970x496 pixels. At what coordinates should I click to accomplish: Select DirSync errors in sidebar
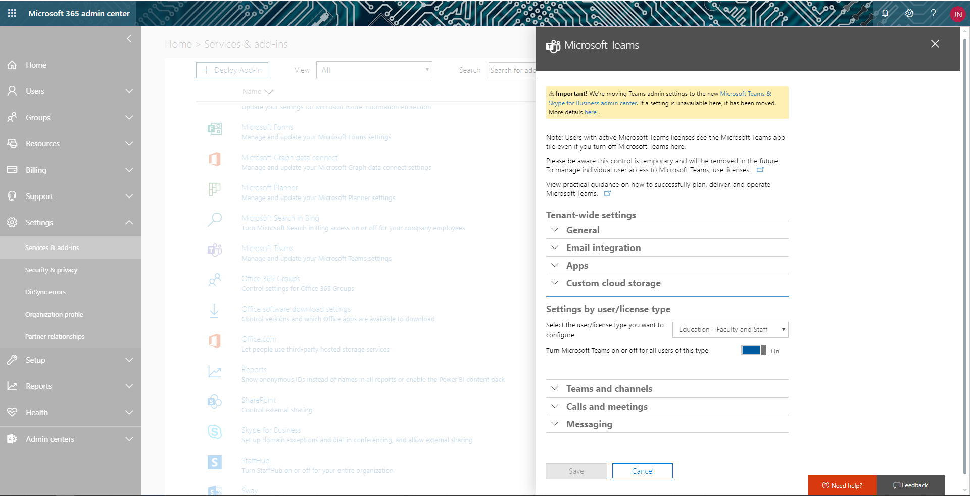(x=71, y=292)
